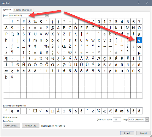Select five eighths ⅝ in recent symbols

pos(99,111)
